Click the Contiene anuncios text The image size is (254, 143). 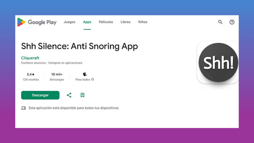33,63
